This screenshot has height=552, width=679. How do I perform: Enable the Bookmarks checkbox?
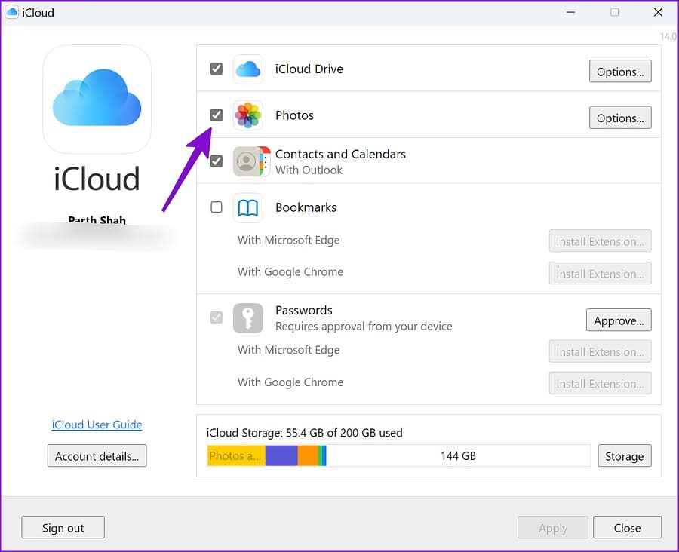tap(217, 207)
